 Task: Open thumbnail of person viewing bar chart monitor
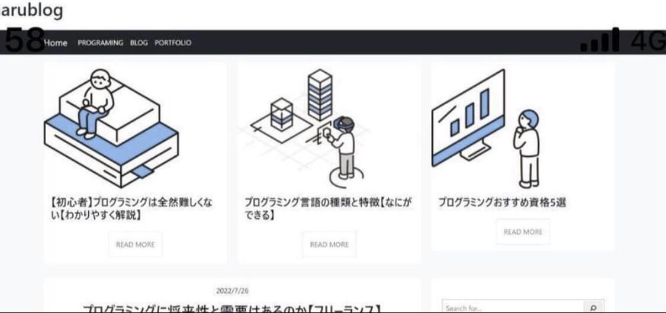(486, 128)
